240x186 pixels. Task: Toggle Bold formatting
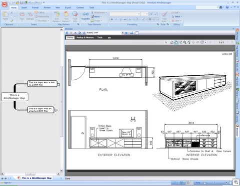[x=111, y=19]
